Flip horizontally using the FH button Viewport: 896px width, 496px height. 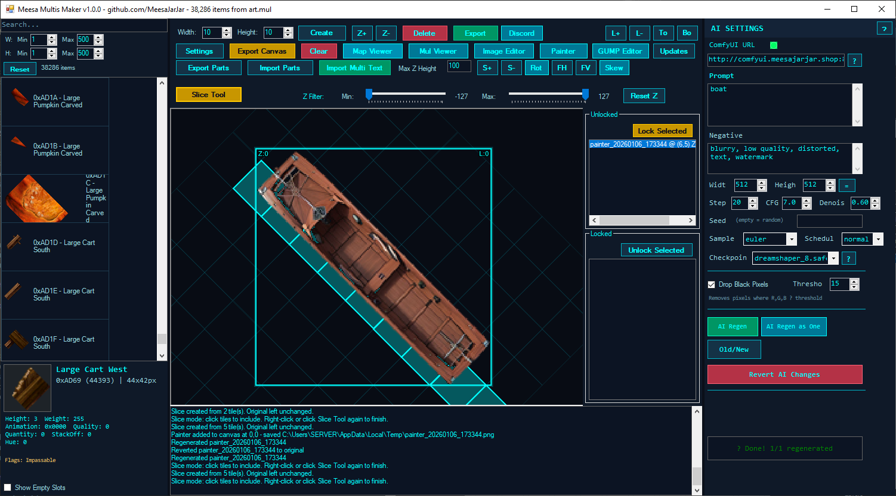click(562, 68)
